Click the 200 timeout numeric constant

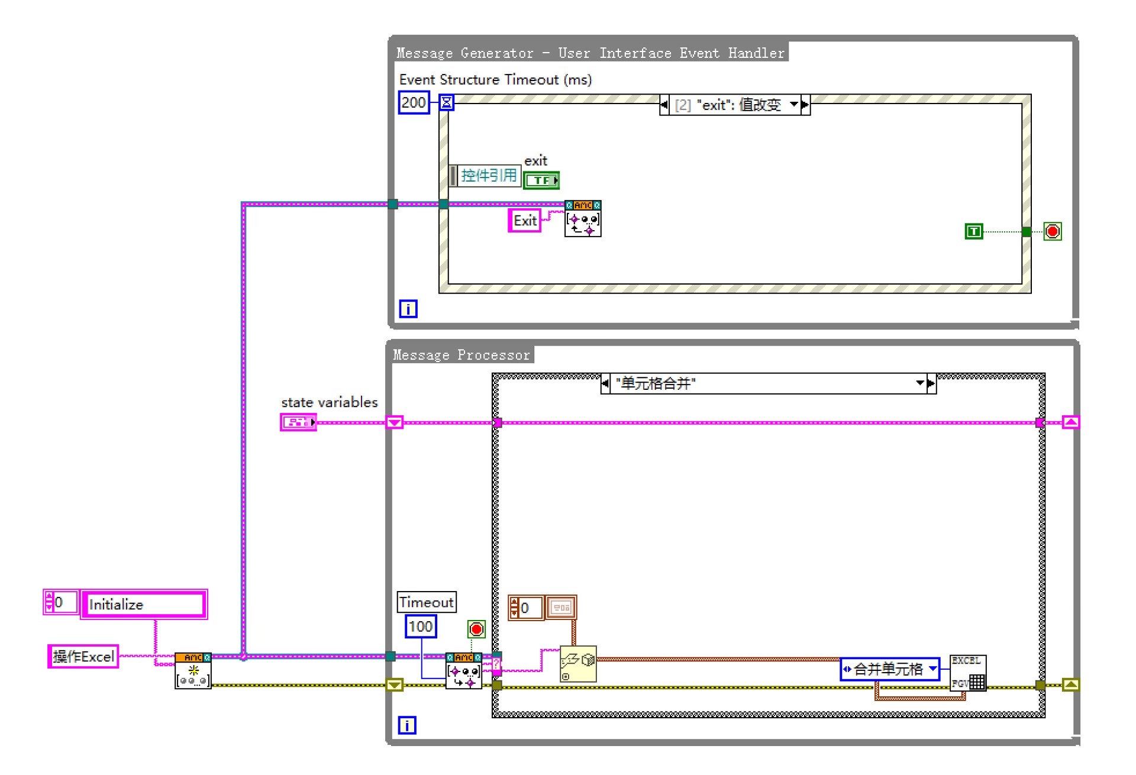point(414,103)
